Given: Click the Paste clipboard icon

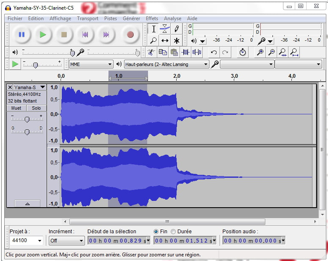Looking at the screenshot, I should tap(174, 52).
